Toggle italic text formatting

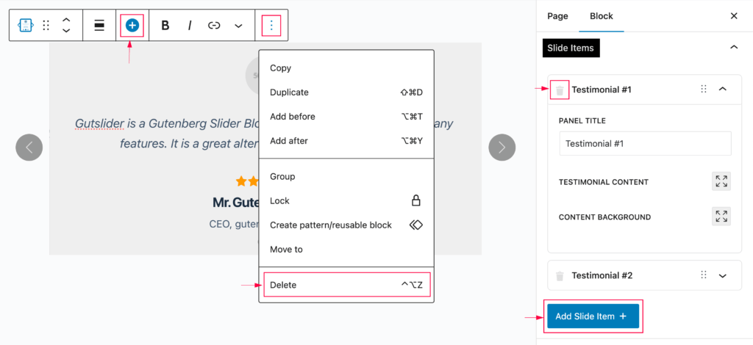tap(190, 26)
